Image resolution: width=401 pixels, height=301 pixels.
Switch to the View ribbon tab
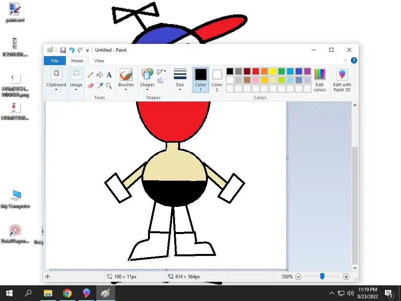click(99, 61)
